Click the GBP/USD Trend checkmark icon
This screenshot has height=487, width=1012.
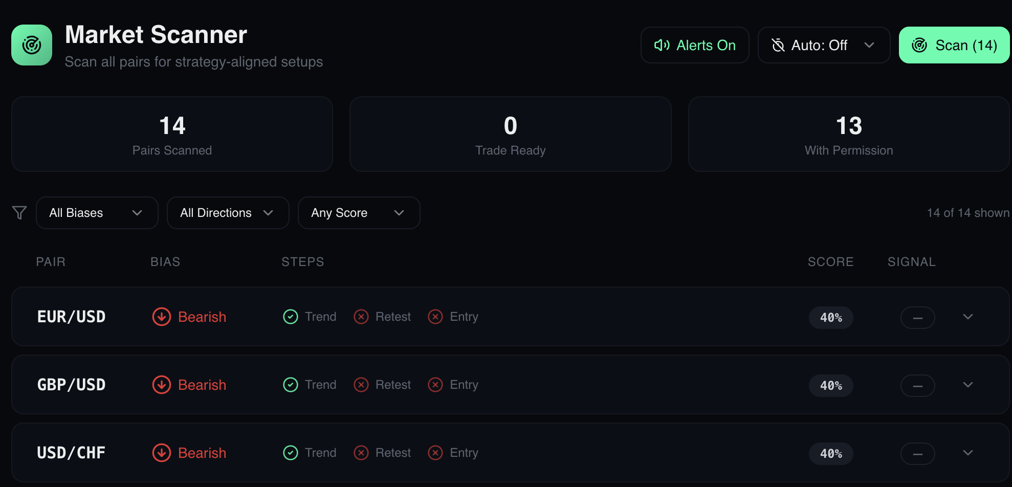(291, 385)
